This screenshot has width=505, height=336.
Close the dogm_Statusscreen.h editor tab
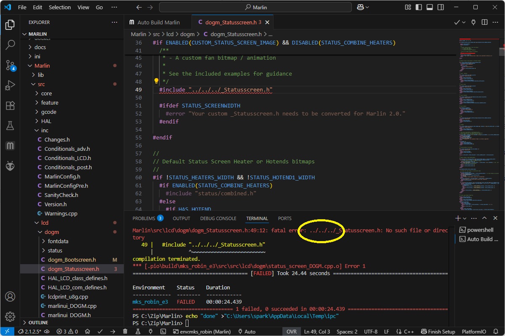point(267,22)
